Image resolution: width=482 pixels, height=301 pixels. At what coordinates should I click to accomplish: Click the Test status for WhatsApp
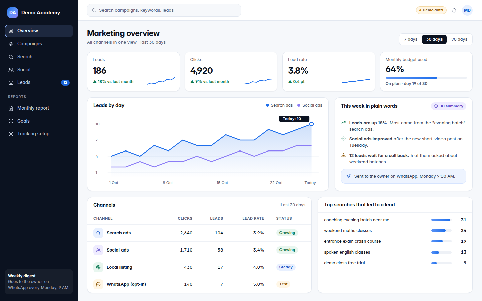284,284
